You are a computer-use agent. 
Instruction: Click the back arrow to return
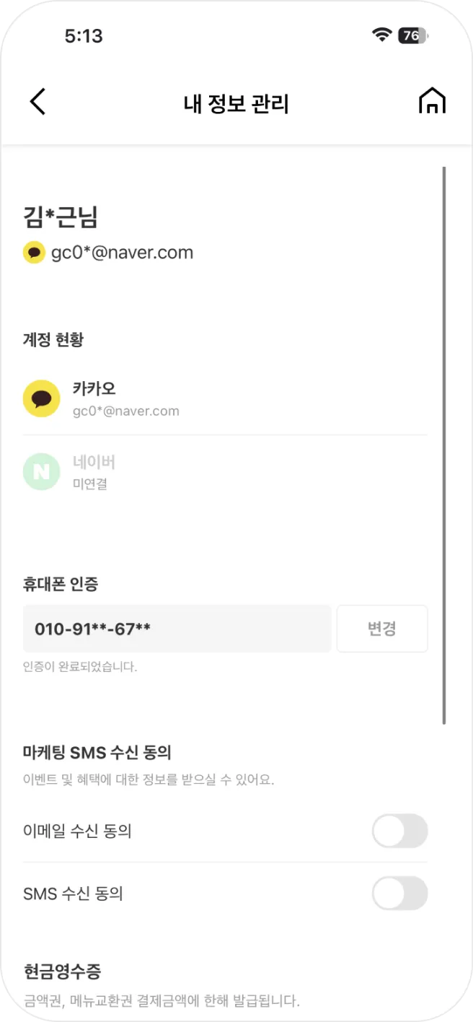click(x=37, y=102)
